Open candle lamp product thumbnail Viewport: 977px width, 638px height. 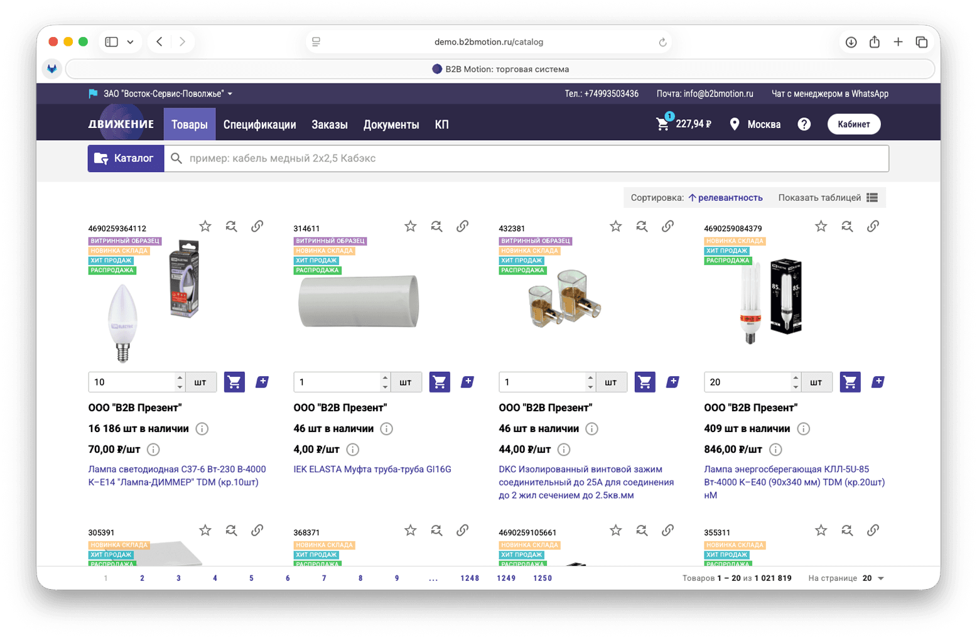tap(154, 301)
